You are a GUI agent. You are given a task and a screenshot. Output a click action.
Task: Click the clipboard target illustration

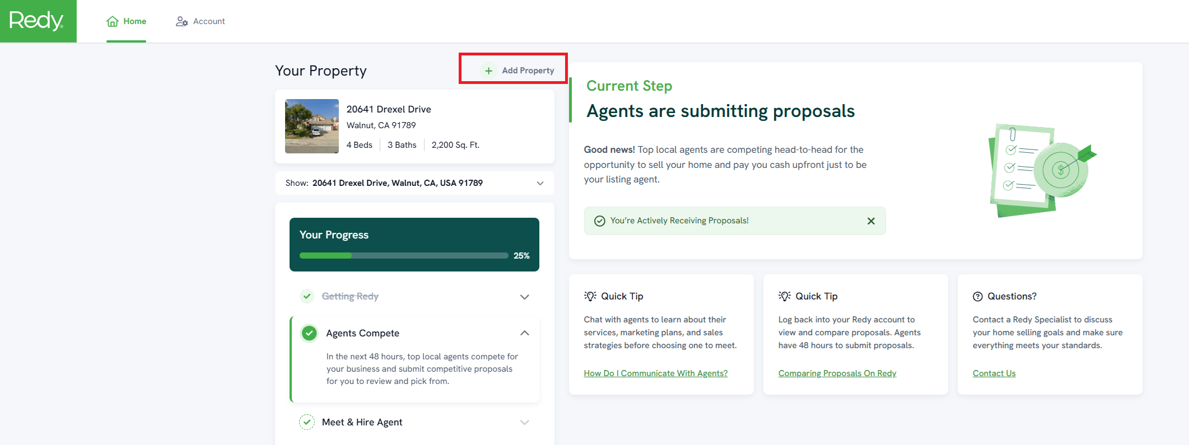click(1042, 171)
